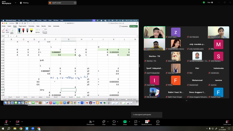233x131 pixels.
Task: Show hidden Windows tray icons
Action: point(207,128)
